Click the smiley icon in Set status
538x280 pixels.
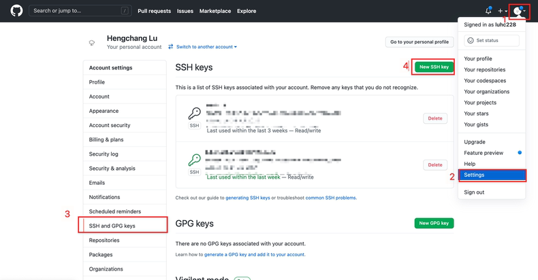pyautogui.click(x=471, y=40)
